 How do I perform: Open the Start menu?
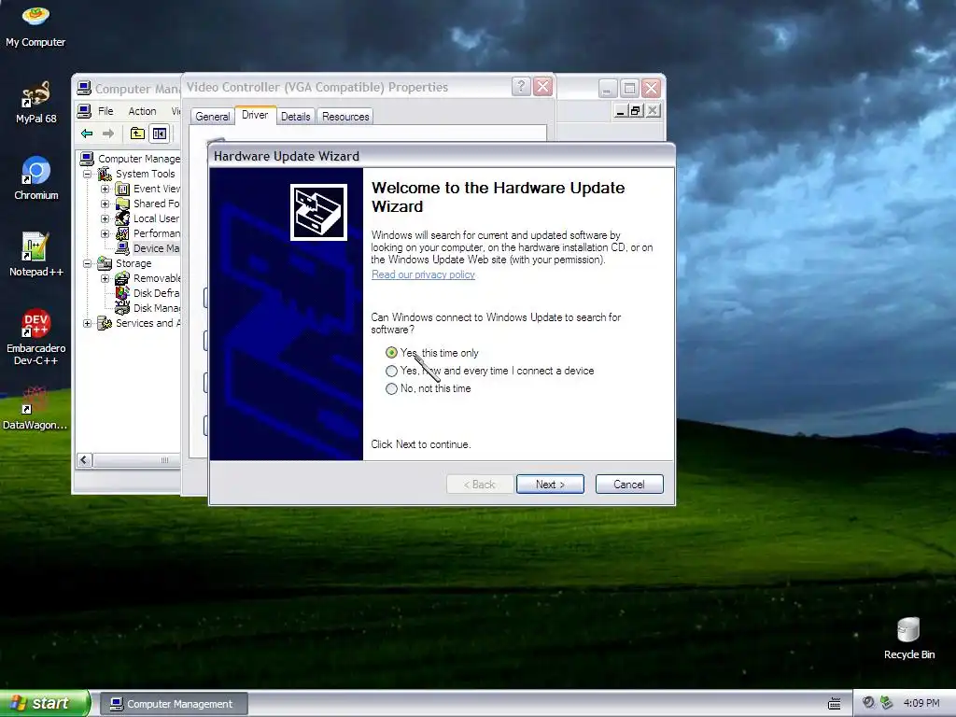point(44,704)
